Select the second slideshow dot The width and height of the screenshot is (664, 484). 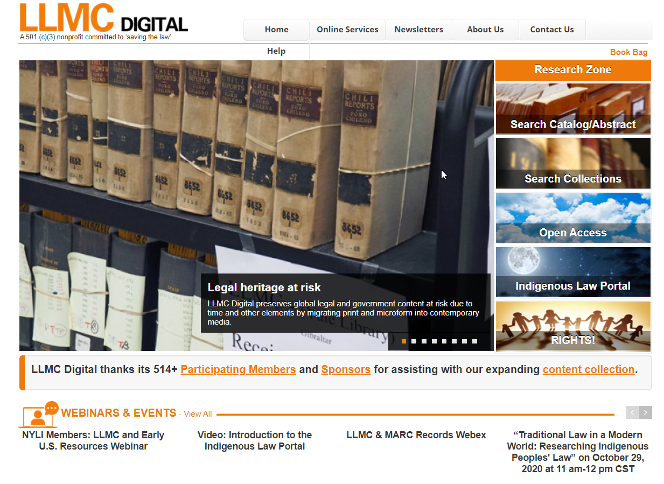(x=414, y=341)
